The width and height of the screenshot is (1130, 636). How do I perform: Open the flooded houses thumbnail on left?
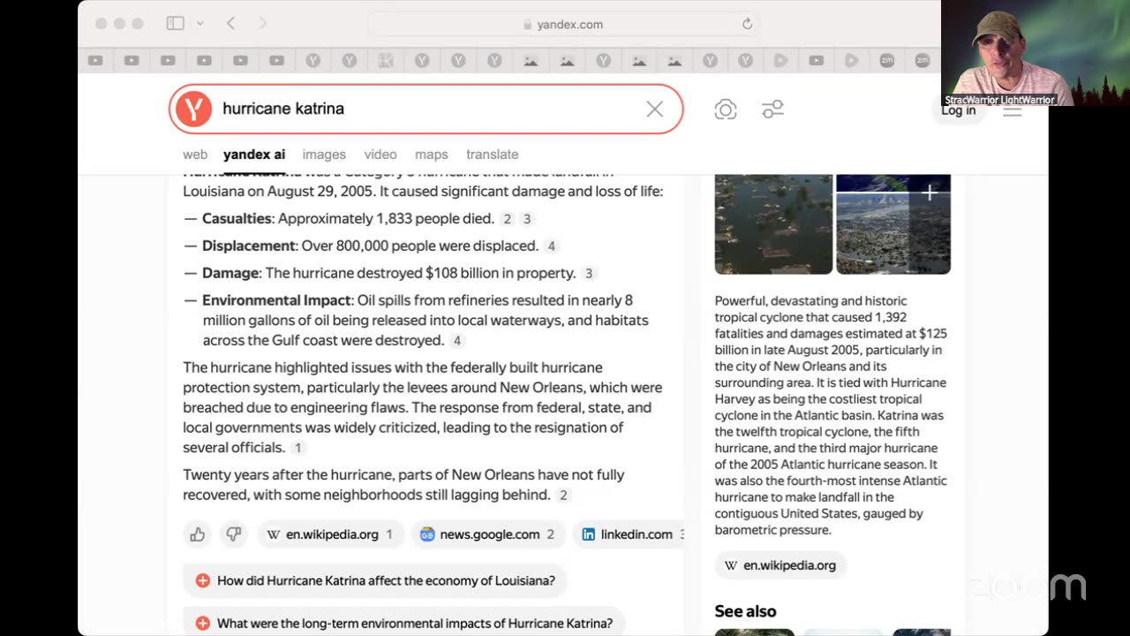[x=773, y=224]
